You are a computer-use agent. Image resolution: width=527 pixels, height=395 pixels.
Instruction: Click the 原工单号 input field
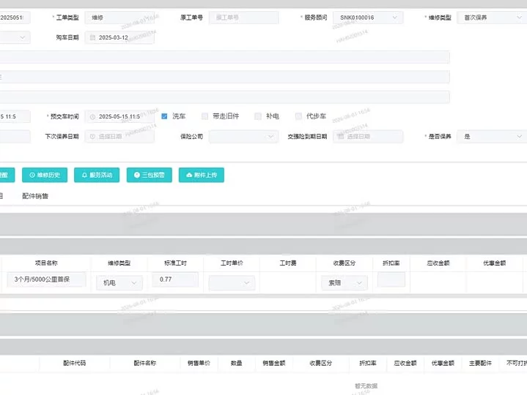[243, 18]
